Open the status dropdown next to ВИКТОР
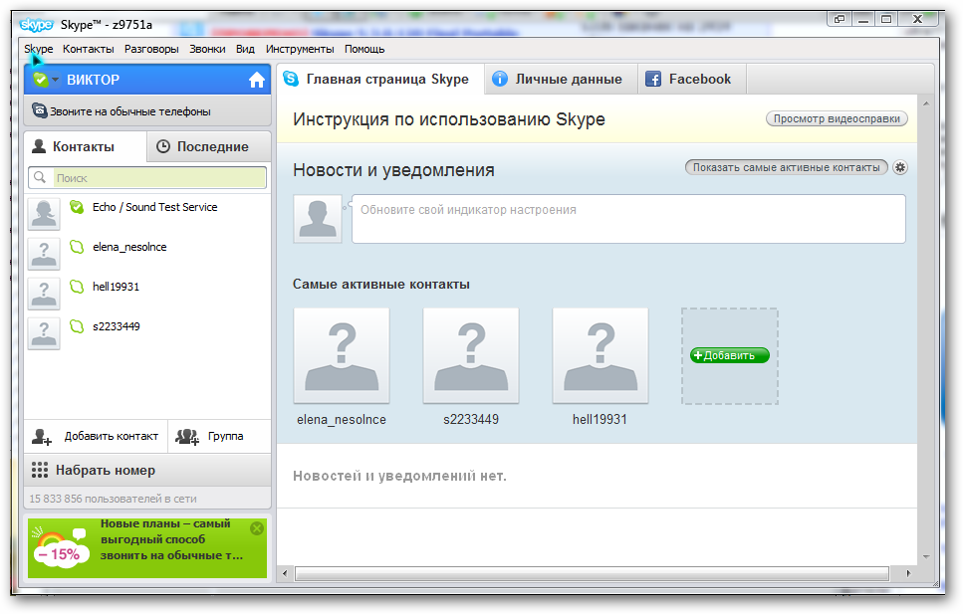 (56, 80)
